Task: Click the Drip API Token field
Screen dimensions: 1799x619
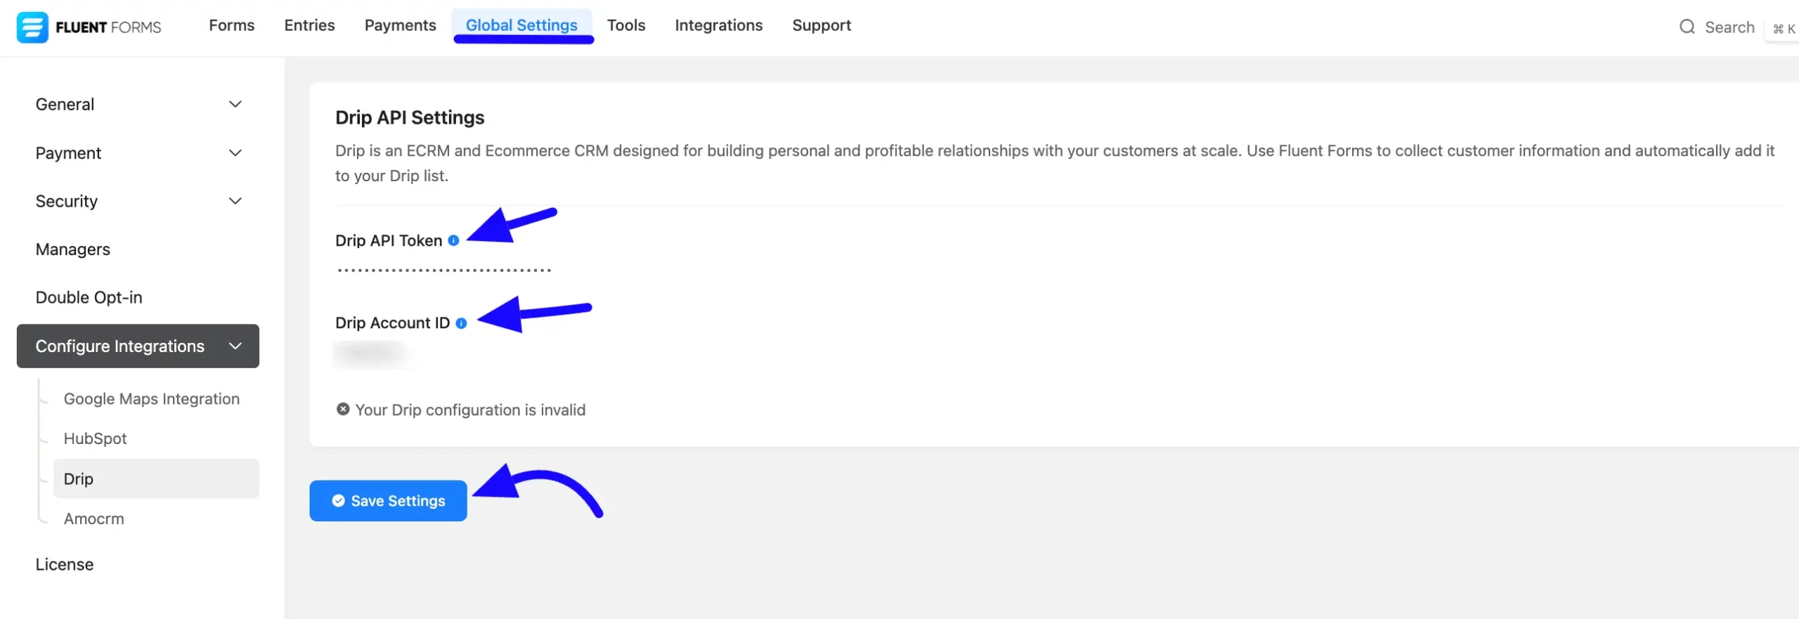Action: click(x=444, y=271)
